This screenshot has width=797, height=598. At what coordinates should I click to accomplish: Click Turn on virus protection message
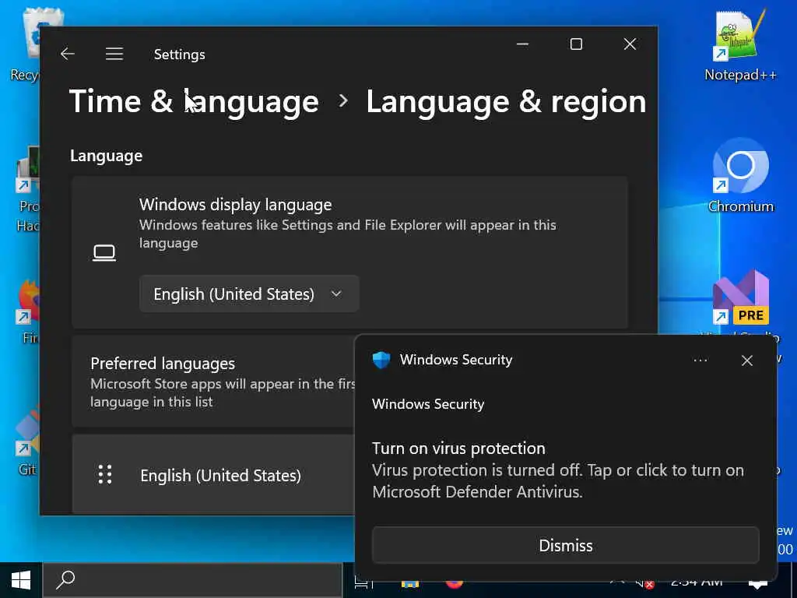[557, 470]
